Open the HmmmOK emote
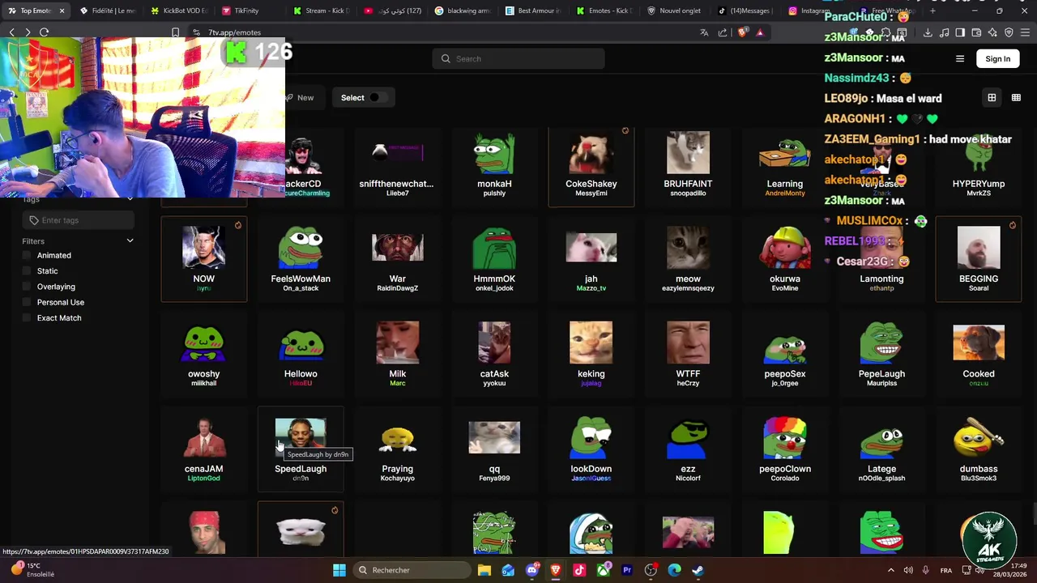This screenshot has width=1037, height=583. tap(494, 259)
